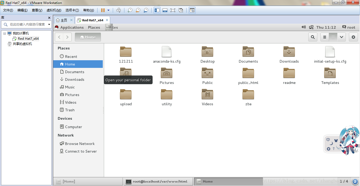Open Trash in the sidebar

(x=78, y=110)
